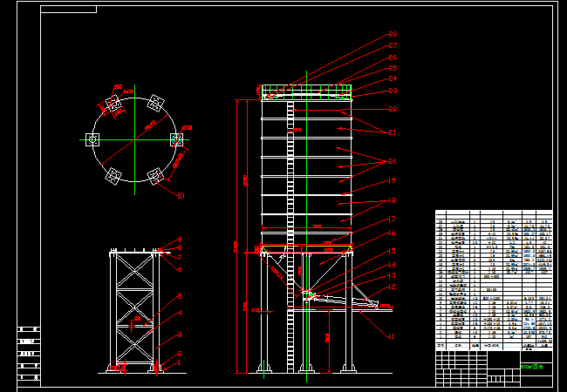Select part callout number 17
Screen dimensions: 567x392
coord(393,220)
